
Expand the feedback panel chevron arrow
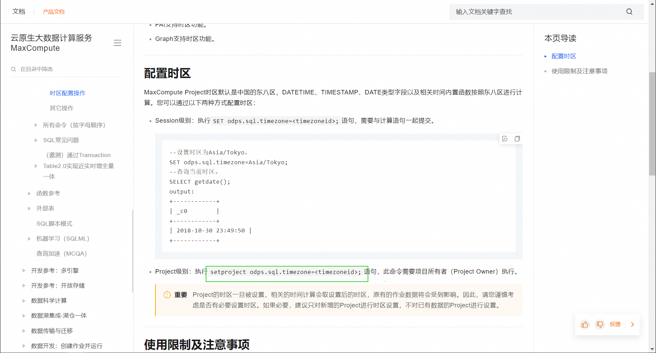(632, 324)
